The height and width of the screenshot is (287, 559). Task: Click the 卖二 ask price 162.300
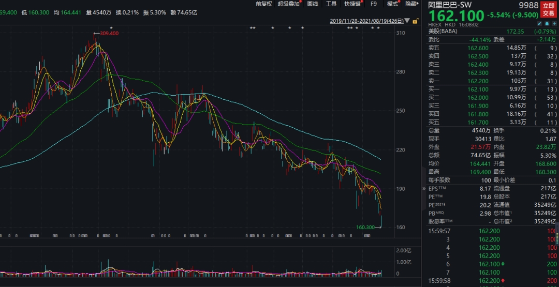478,72
